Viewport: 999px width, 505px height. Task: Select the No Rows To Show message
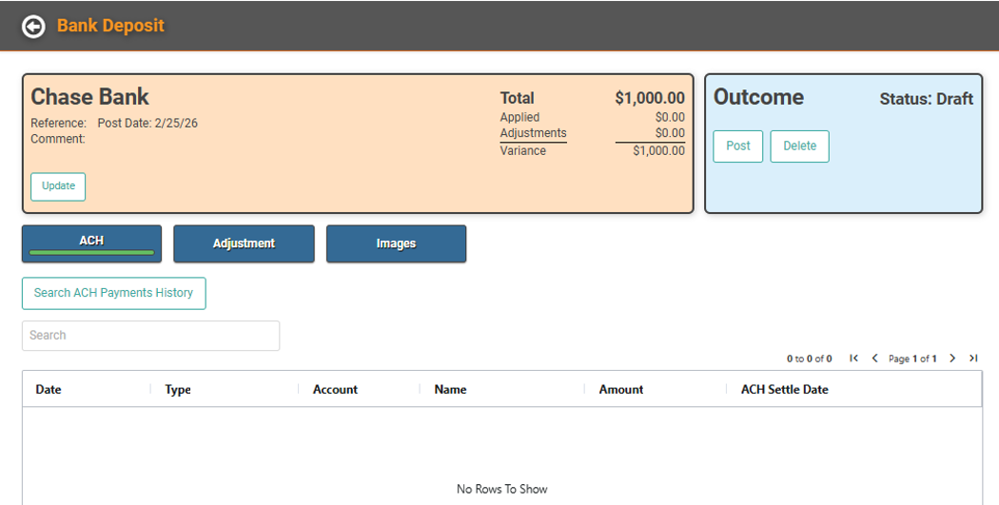[x=502, y=489]
